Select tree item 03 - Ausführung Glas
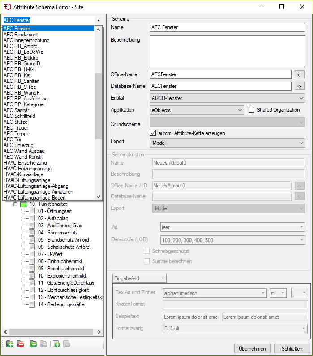 click(x=60, y=226)
